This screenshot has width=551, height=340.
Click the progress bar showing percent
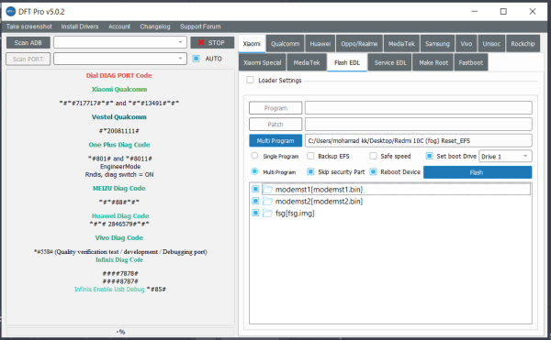pos(120,332)
